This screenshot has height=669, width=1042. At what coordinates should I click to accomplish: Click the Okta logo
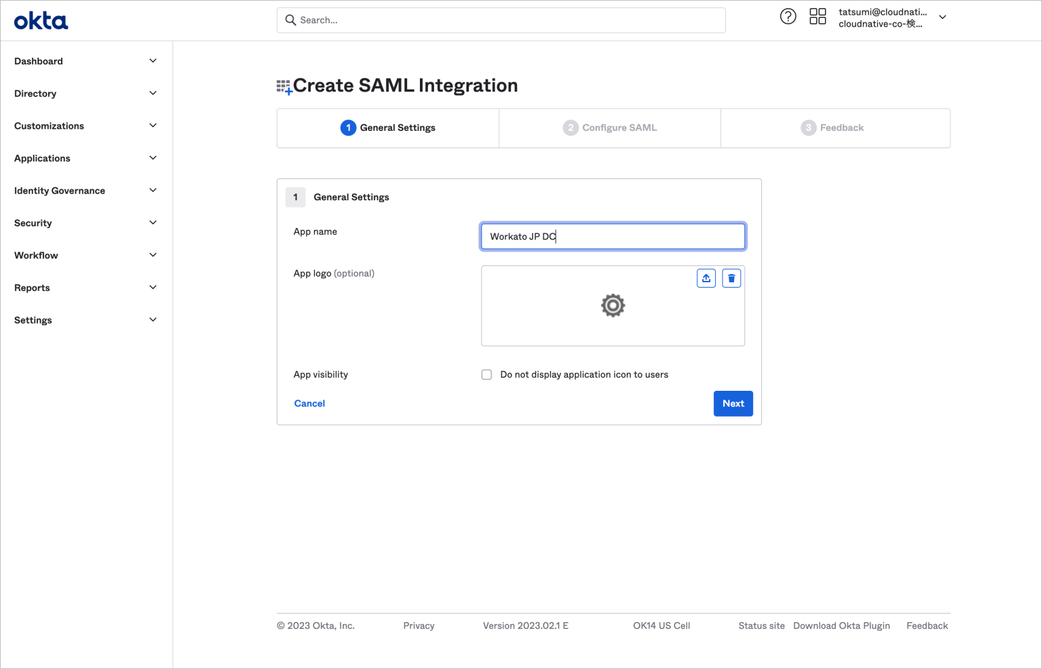click(x=41, y=20)
